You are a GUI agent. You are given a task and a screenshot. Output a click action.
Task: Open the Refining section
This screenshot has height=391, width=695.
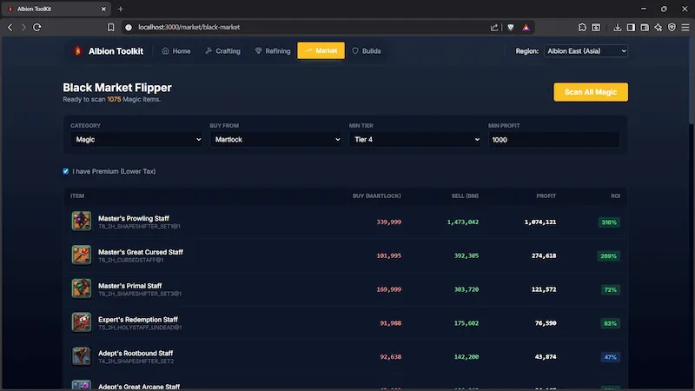(273, 51)
